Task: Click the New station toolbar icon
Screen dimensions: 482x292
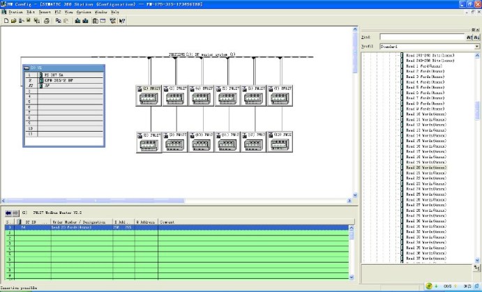Action: click(6, 22)
